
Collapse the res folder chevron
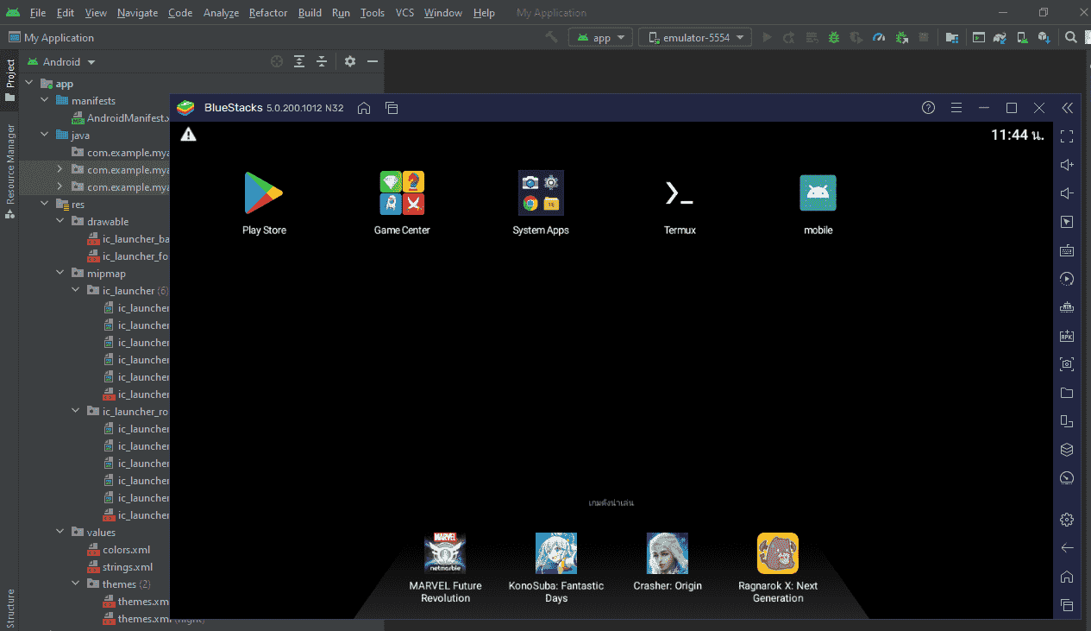click(45, 205)
